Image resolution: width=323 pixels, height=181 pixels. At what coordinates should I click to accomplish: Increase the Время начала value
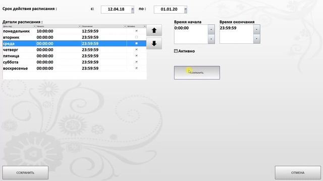(x=211, y=29)
